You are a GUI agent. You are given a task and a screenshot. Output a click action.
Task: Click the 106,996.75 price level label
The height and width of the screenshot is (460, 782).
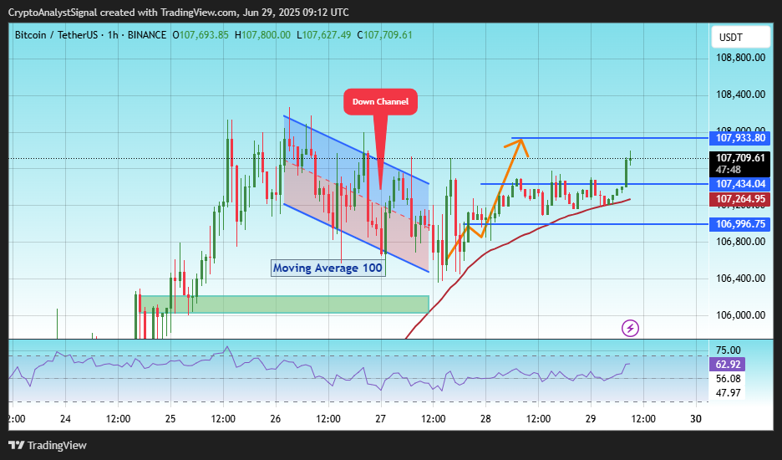739,224
